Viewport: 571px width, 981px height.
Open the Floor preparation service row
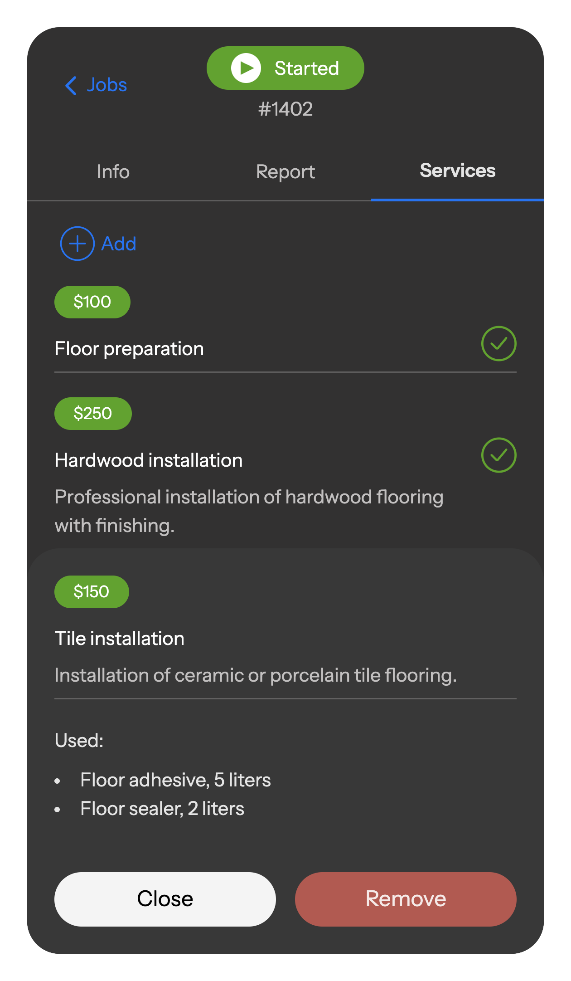(129, 349)
